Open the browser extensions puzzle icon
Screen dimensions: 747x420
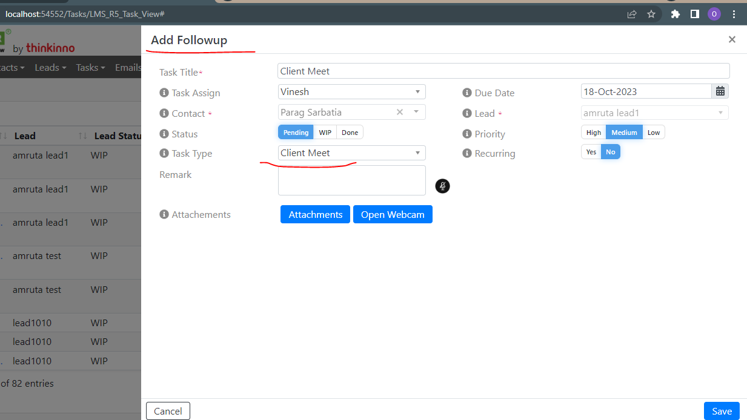coord(676,13)
